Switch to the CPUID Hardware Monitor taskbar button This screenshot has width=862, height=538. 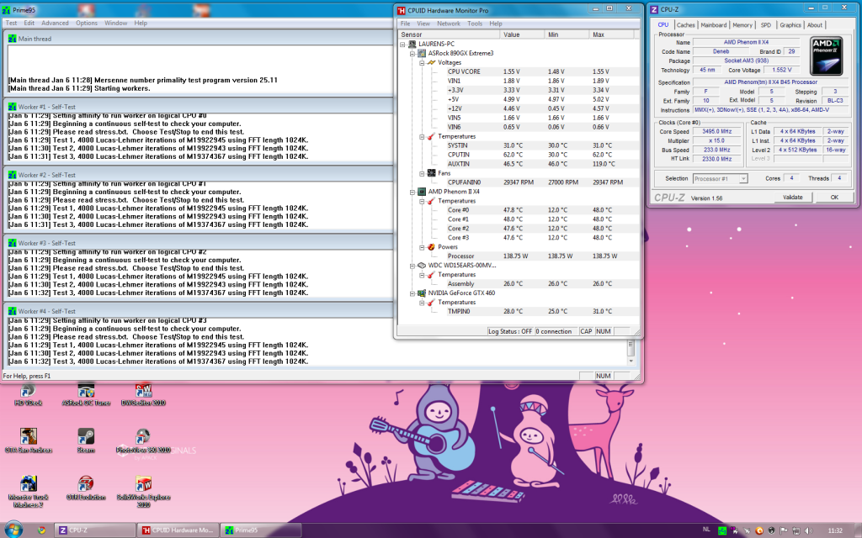pos(178,530)
